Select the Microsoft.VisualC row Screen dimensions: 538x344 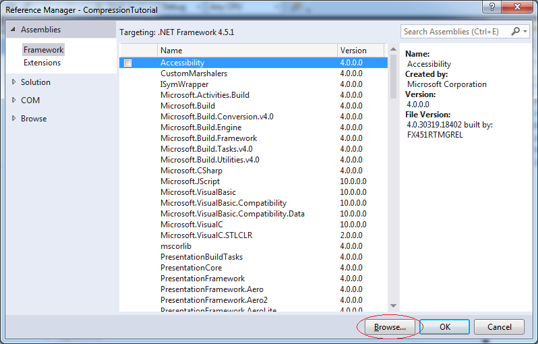tap(253, 225)
